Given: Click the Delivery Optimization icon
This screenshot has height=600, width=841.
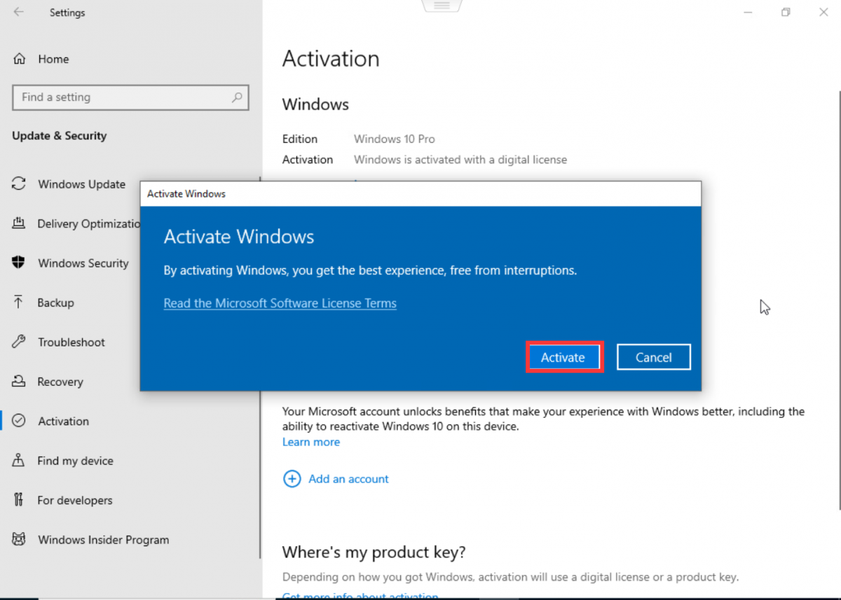Looking at the screenshot, I should pyautogui.click(x=19, y=223).
